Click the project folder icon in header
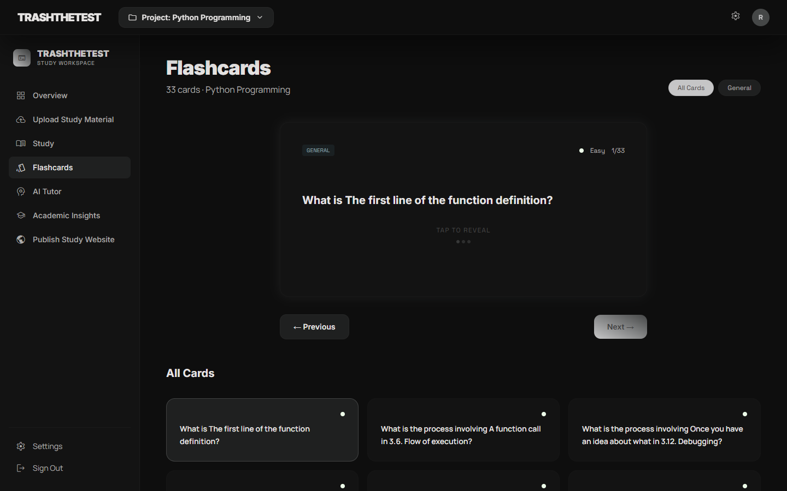The image size is (787, 491). click(132, 17)
